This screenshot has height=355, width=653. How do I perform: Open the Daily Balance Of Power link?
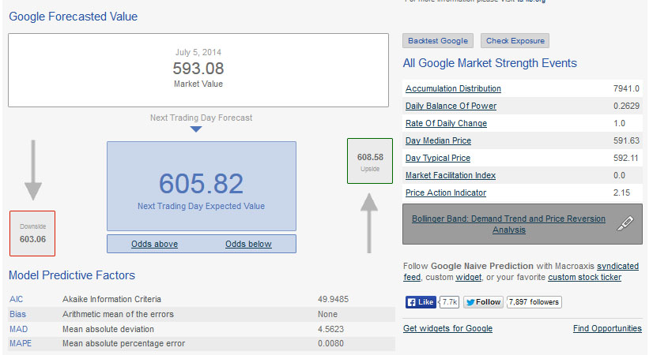tap(451, 106)
